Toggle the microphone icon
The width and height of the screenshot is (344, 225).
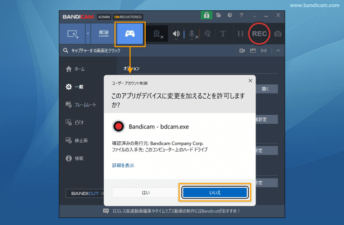click(192, 33)
